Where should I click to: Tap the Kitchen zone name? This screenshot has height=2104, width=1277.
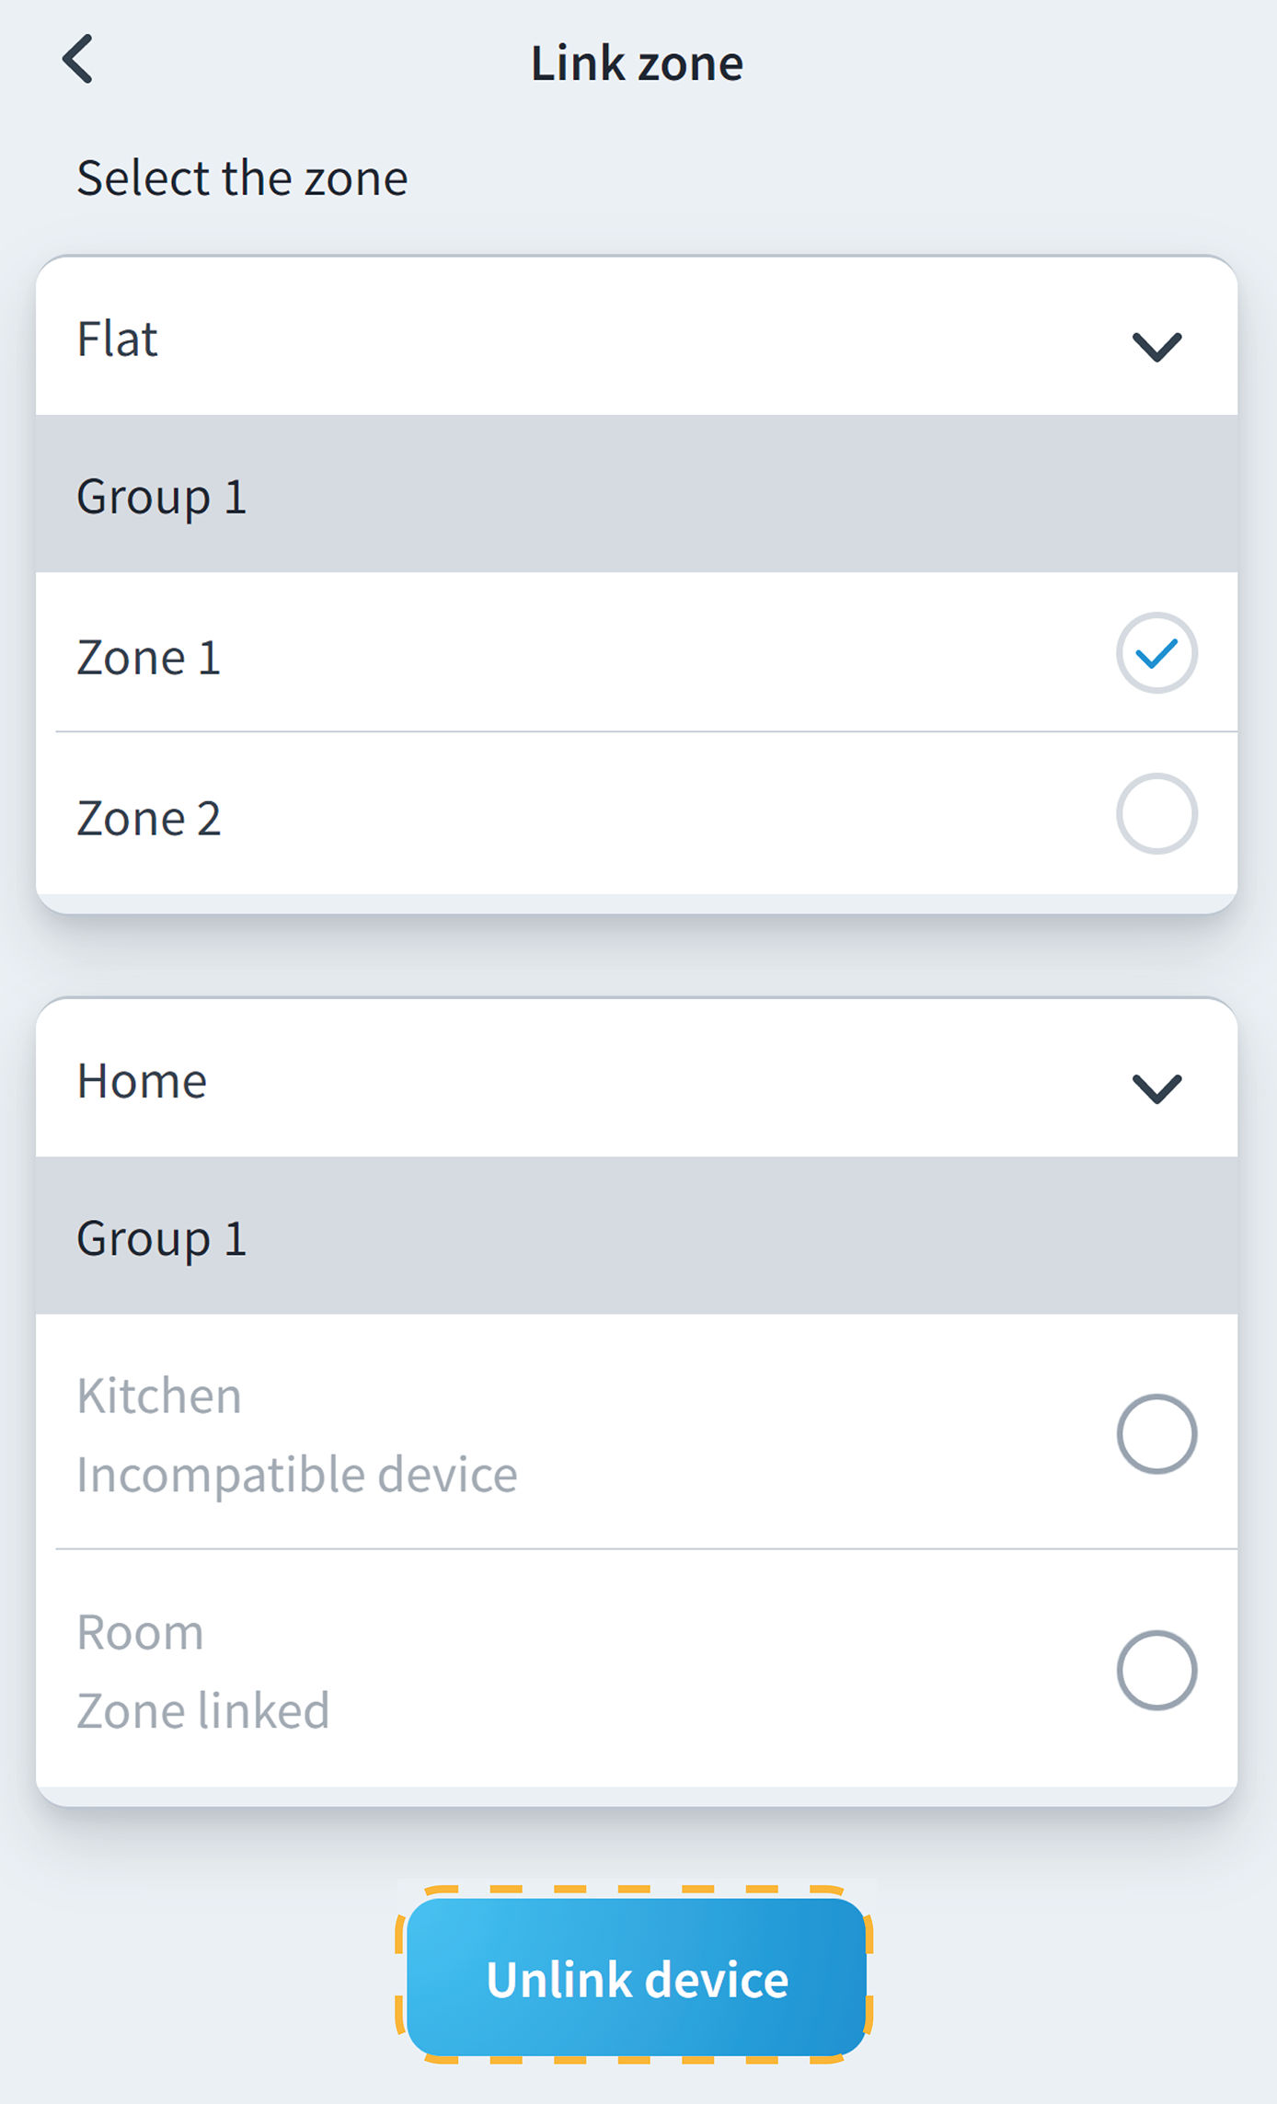click(x=159, y=1396)
